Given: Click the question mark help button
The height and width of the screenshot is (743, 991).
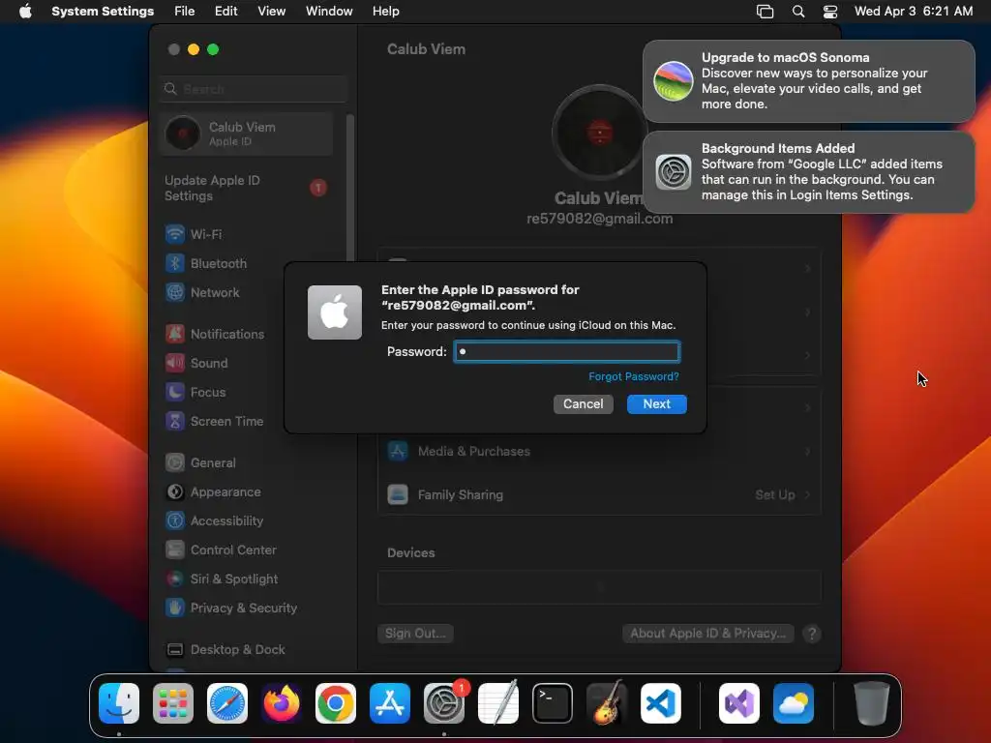Looking at the screenshot, I should point(812,634).
